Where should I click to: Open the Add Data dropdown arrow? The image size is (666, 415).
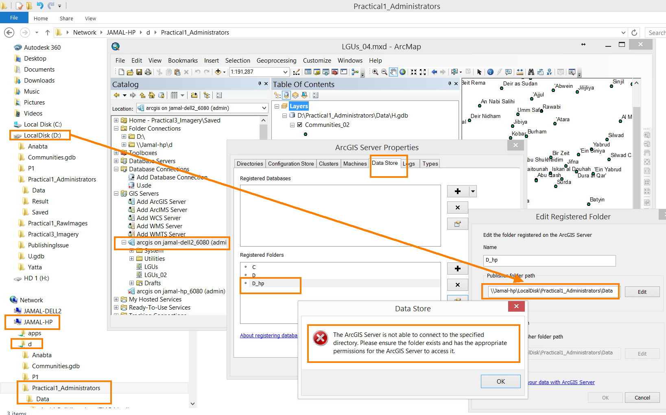point(224,72)
